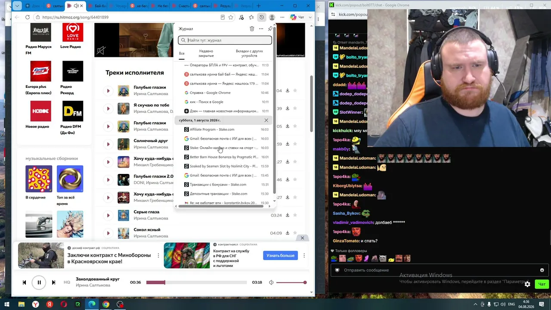Screen dimensions: 551x310
Task: Pause the Заколдованный круг track
Action: pyautogui.click(x=39, y=282)
